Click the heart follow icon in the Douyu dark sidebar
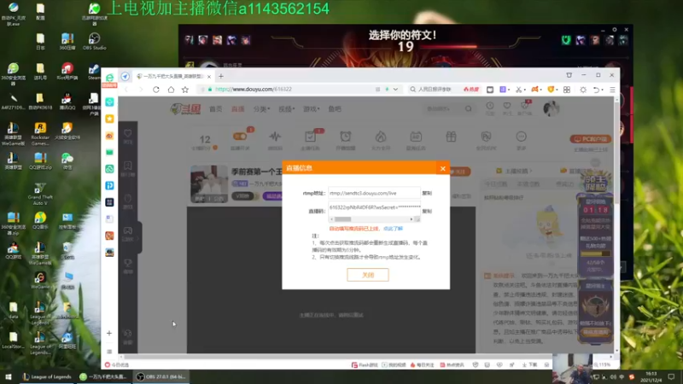The width and height of the screenshot is (683, 384). tap(127, 133)
